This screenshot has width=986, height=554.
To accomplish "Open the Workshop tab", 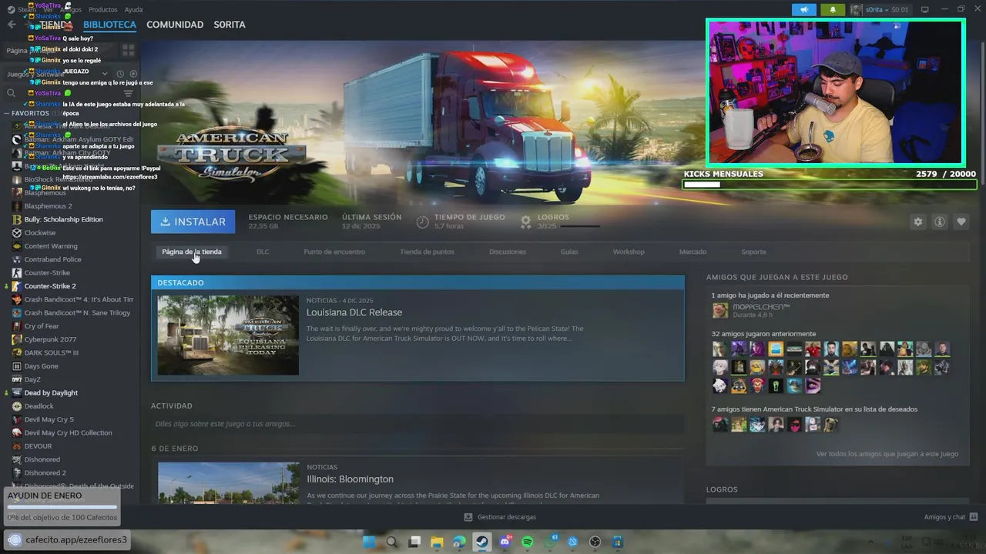I will point(629,252).
